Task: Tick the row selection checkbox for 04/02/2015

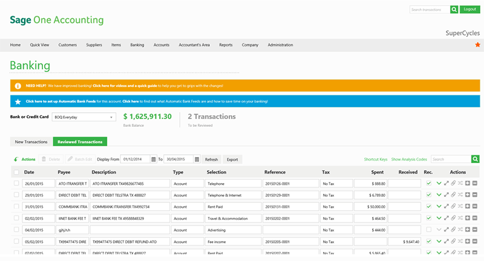Action: click(x=16, y=230)
